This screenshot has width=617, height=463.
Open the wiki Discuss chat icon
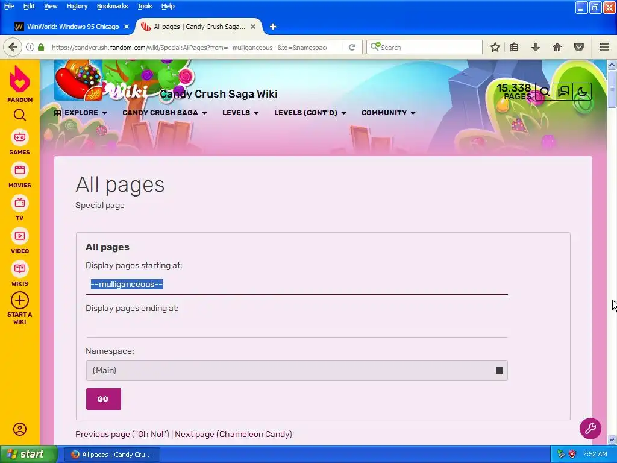pos(563,92)
